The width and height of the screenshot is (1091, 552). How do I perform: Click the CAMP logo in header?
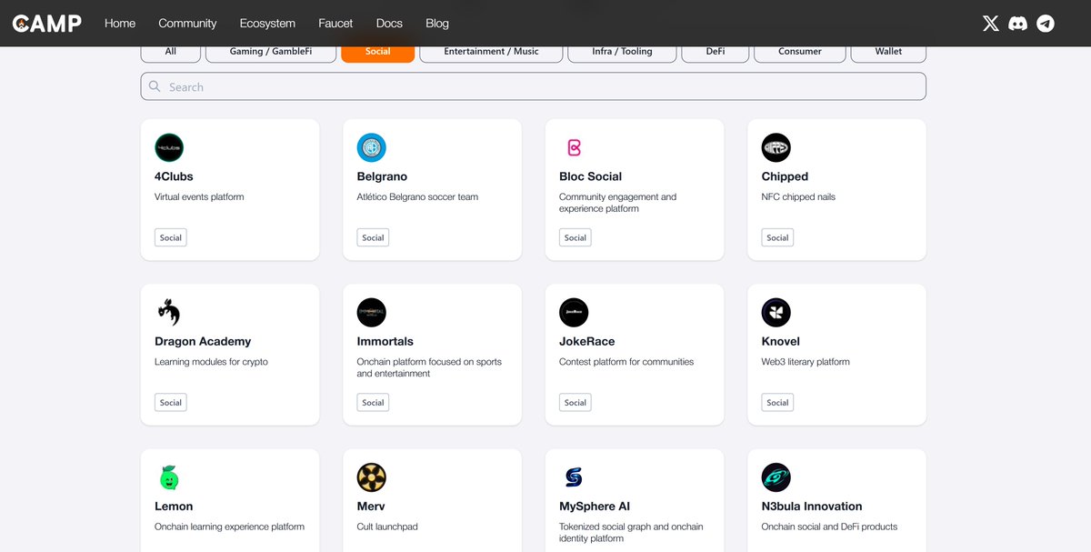(47, 24)
